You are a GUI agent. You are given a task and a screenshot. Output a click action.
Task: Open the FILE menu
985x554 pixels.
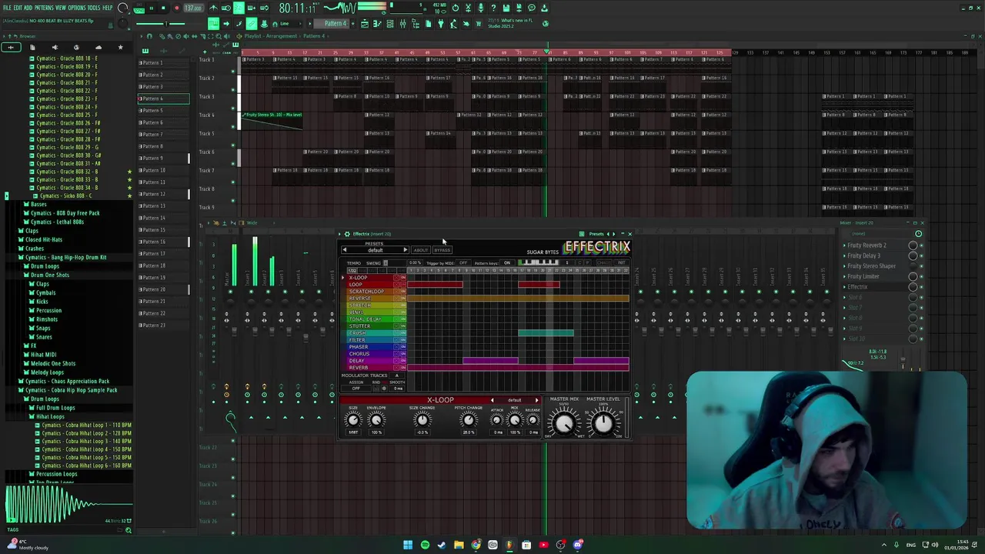click(x=7, y=8)
